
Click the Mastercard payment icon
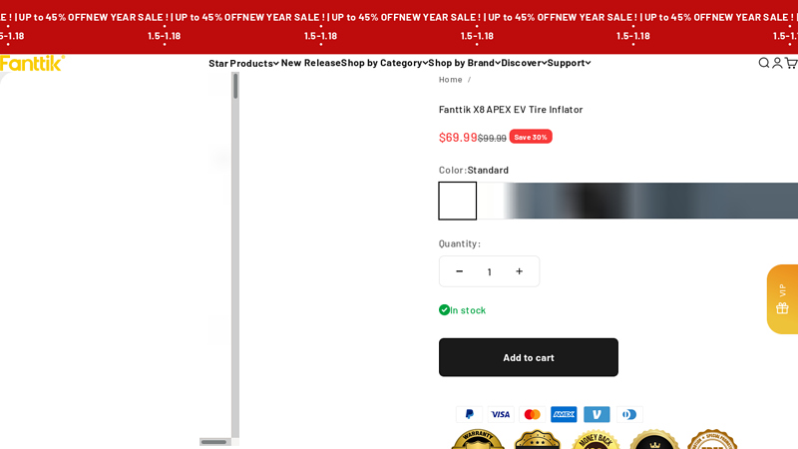(532, 414)
